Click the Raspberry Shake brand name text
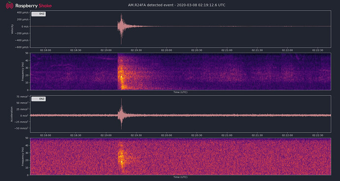 [x=34, y=6]
